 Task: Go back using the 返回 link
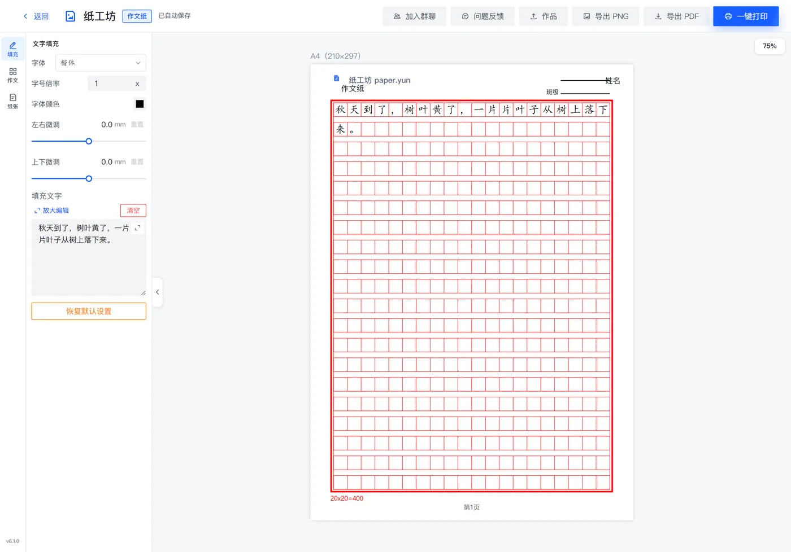coord(36,16)
